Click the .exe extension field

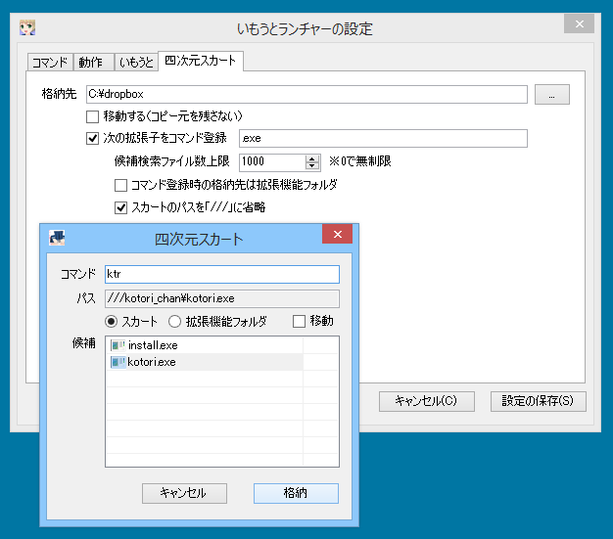[383, 138]
